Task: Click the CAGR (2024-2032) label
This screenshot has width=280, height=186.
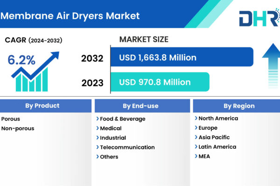Action: (34, 40)
